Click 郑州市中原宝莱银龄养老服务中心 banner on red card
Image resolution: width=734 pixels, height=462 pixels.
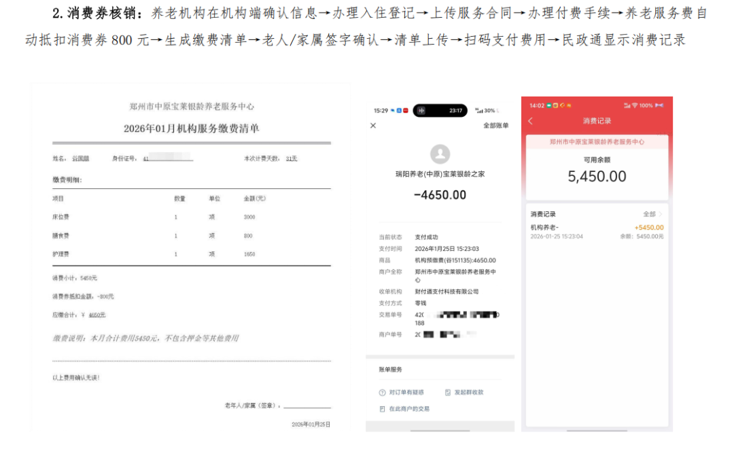[597, 142]
